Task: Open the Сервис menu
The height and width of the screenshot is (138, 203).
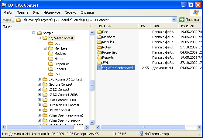Action: (70, 12)
